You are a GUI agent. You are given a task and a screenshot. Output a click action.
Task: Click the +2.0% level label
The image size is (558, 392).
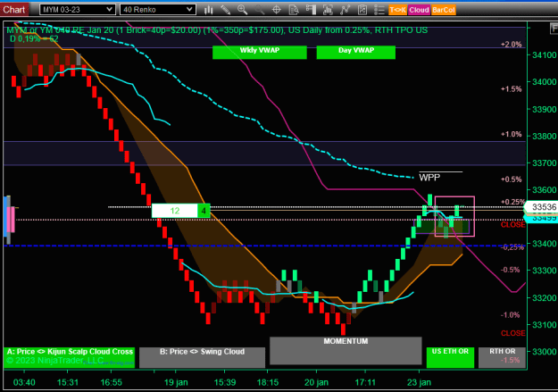pyautogui.click(x=511, y=45)
